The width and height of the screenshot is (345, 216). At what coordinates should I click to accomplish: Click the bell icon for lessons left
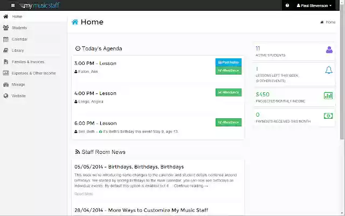click(x=329, y=70)
